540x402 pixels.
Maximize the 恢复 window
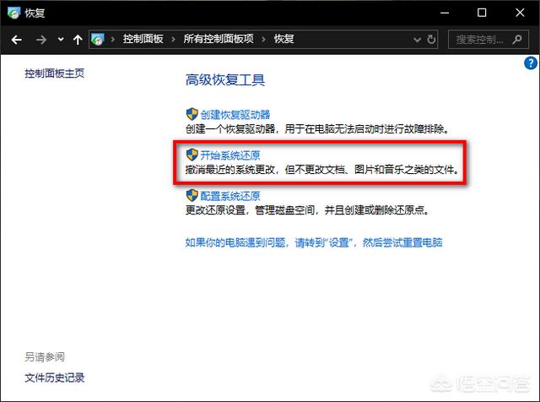482,13
